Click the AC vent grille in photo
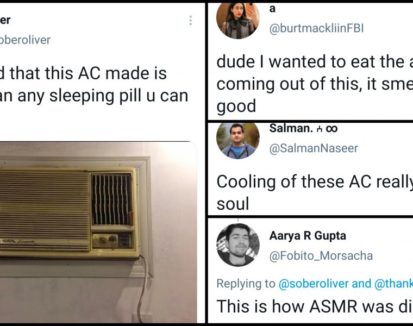This screenshot has height=326, width=413. (112, 199)
